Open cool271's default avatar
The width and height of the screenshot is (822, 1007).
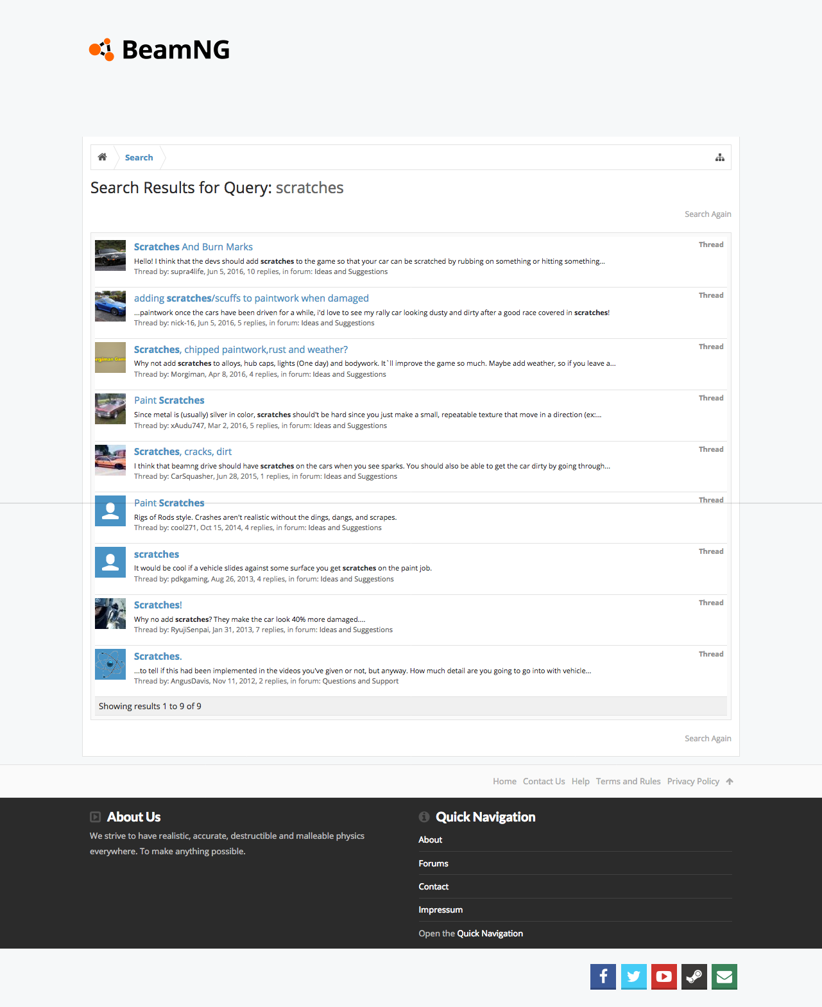click(110, 511)
